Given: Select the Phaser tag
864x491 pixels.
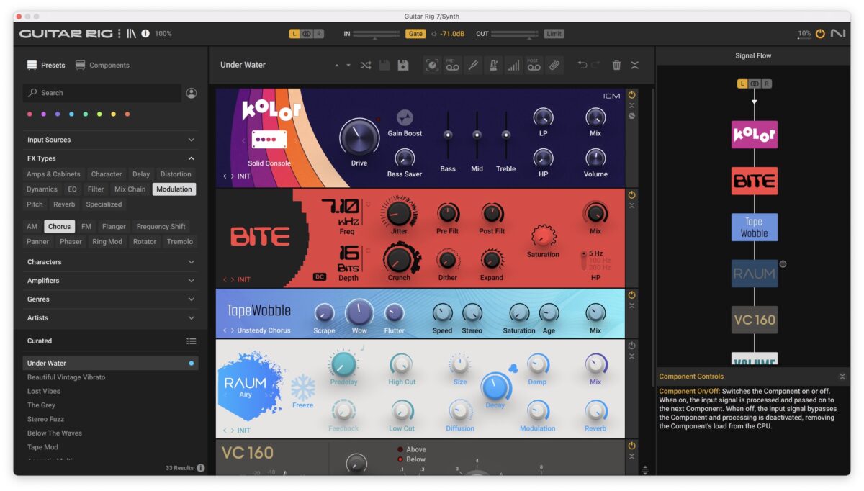Looking at the screenshot, I should (x=71, y=242).
